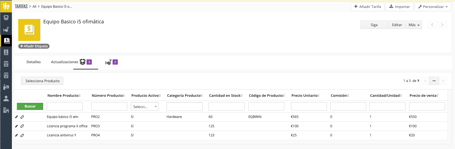Expand the Más dropdown button
Screen dimensions: 455x149
click(414, 25)
